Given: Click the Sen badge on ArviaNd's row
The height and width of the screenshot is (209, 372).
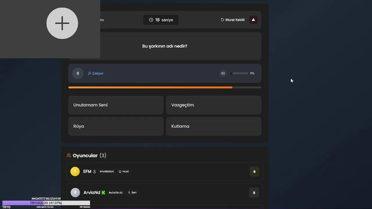Looking at the screenshot, I should point(132,192).
